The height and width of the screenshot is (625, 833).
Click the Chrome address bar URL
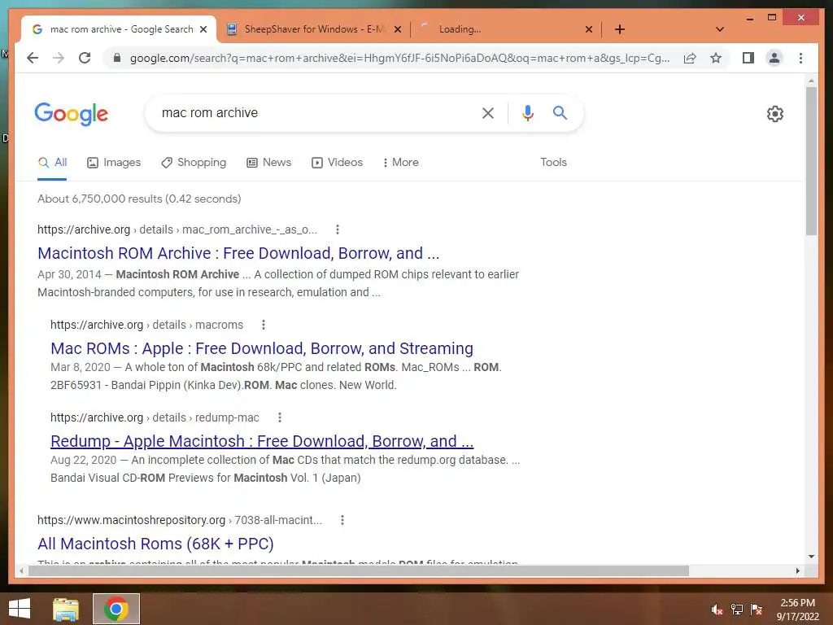click(x=399, y=58)
